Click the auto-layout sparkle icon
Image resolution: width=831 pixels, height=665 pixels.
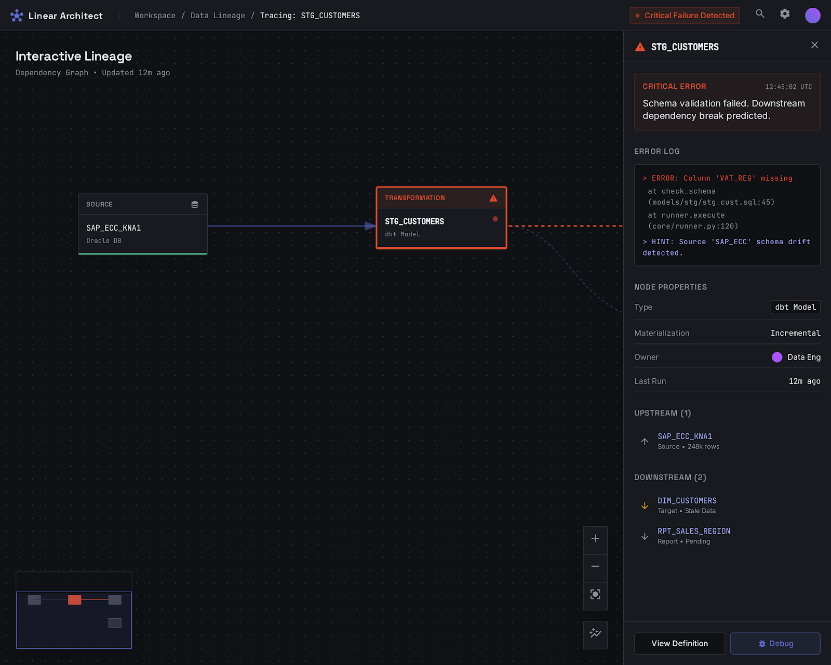pyautogui.click(x=595, y=634)
